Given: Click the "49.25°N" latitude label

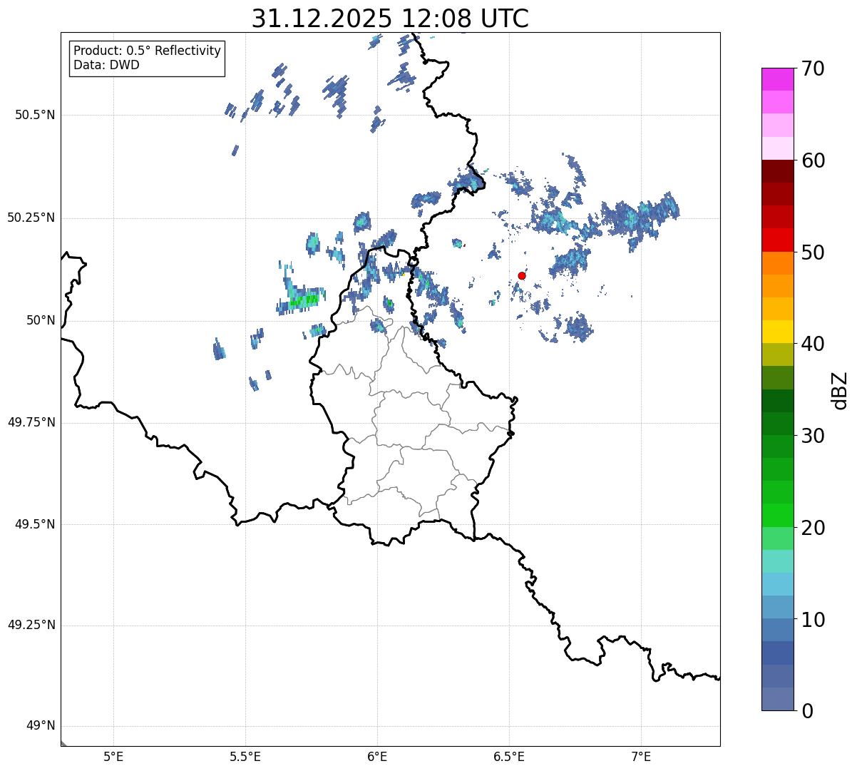Looking at the screenshot, I should point(31,626).
